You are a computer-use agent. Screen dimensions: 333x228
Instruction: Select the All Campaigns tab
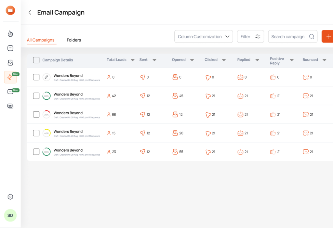pyautogui.click(x=41, y=40)
